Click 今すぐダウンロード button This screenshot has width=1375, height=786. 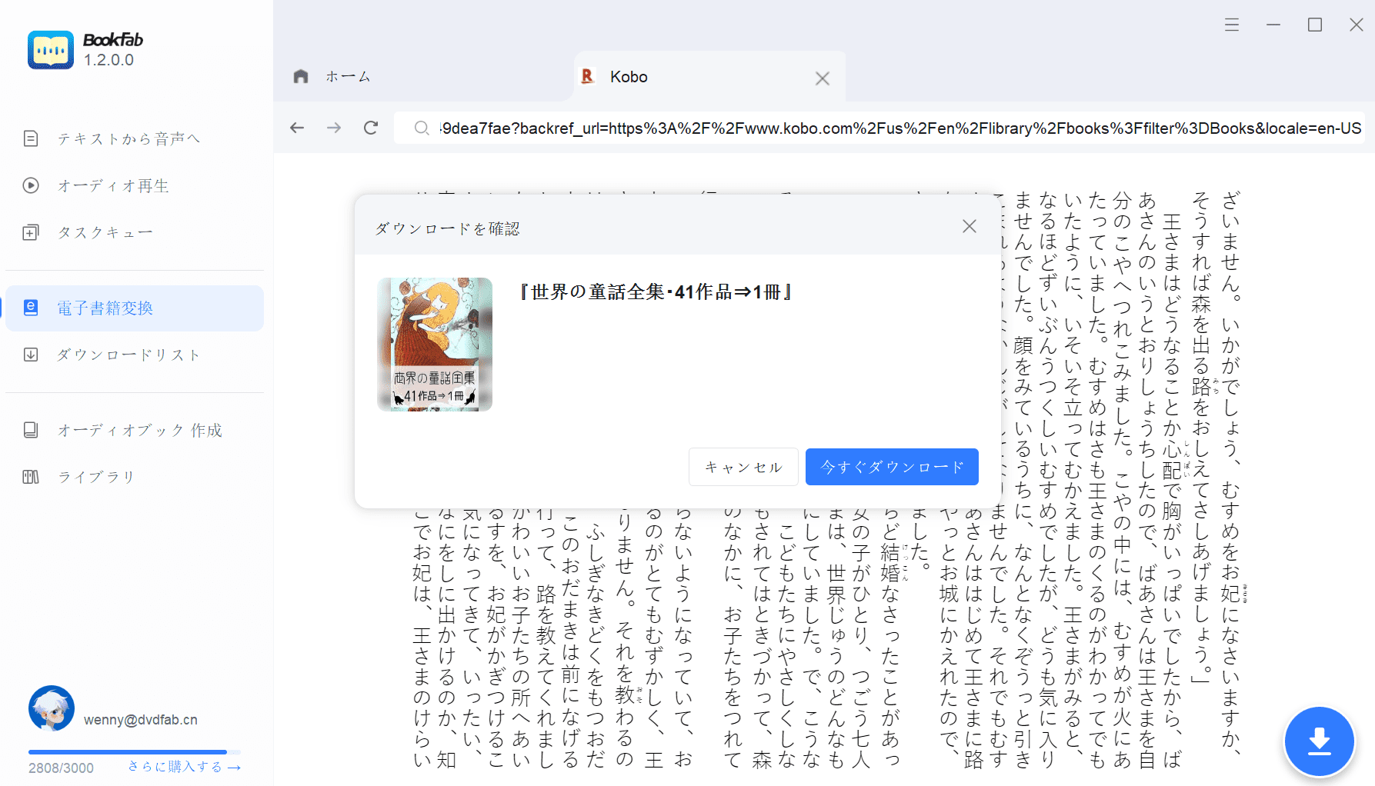coord(892,467)
